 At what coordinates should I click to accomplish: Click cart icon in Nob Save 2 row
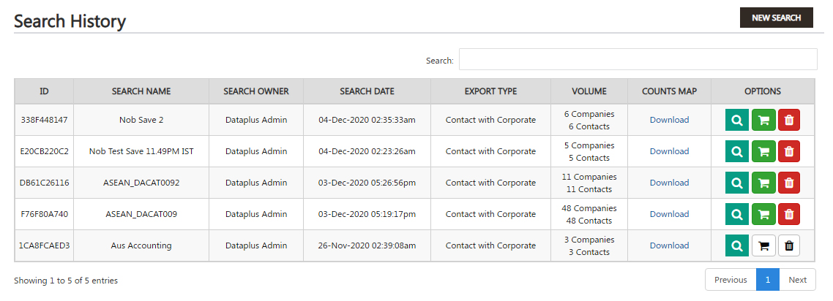(763, 120)
